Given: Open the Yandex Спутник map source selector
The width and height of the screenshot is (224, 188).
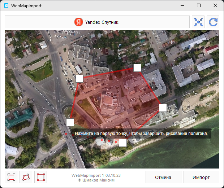Looking at the screenshot, I should [97, 22].
